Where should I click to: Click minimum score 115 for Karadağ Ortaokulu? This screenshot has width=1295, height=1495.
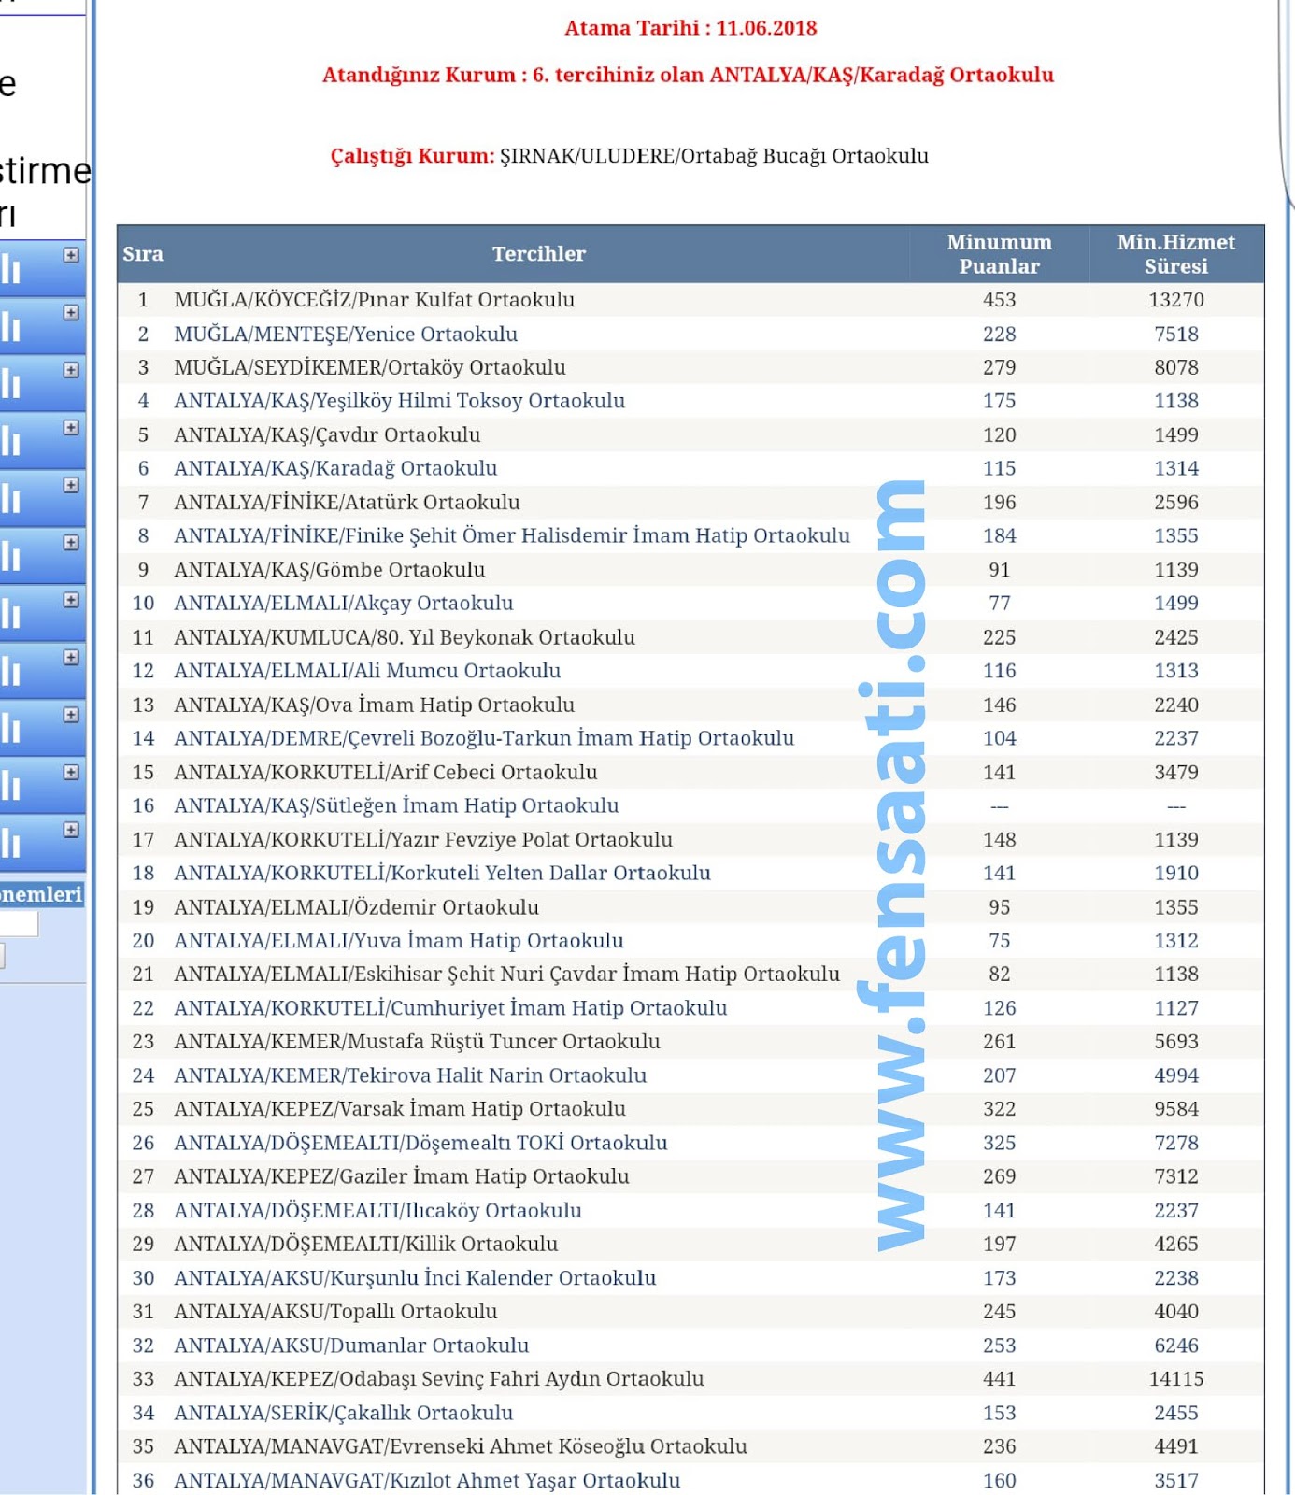pos(999,468)
